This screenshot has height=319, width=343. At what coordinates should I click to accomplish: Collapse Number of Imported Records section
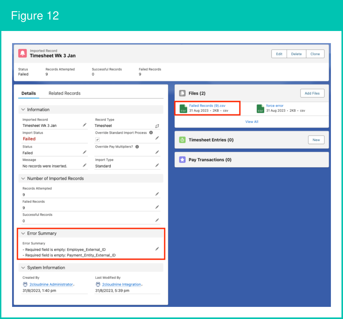pos(23,179)
